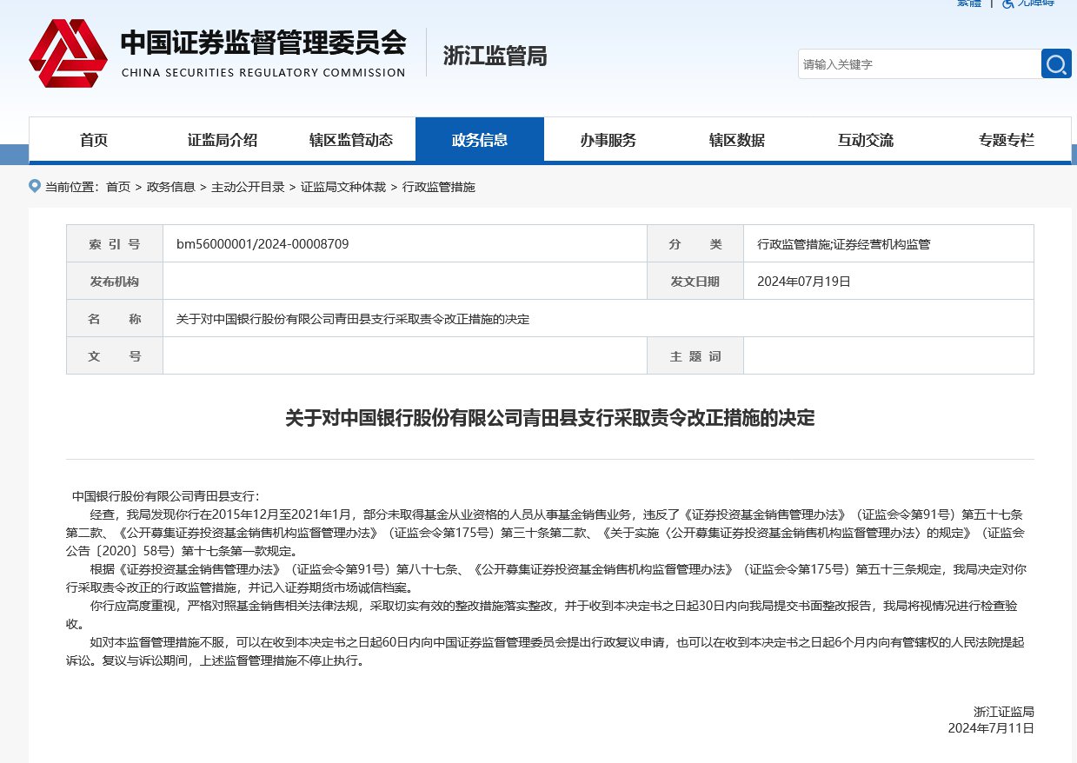This screenshot has width=1077, height=763.
Task: Click the bold article heading 关于对中国银行...的决定
Action: tap(550, 418)
